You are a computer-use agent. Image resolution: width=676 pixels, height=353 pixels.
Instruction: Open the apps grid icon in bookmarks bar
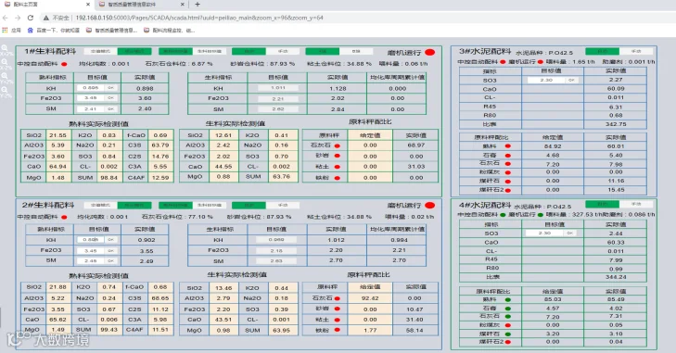(6, 31)
